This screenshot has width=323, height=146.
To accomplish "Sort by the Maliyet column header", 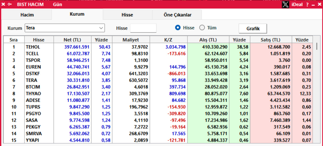I will point(131,40).
